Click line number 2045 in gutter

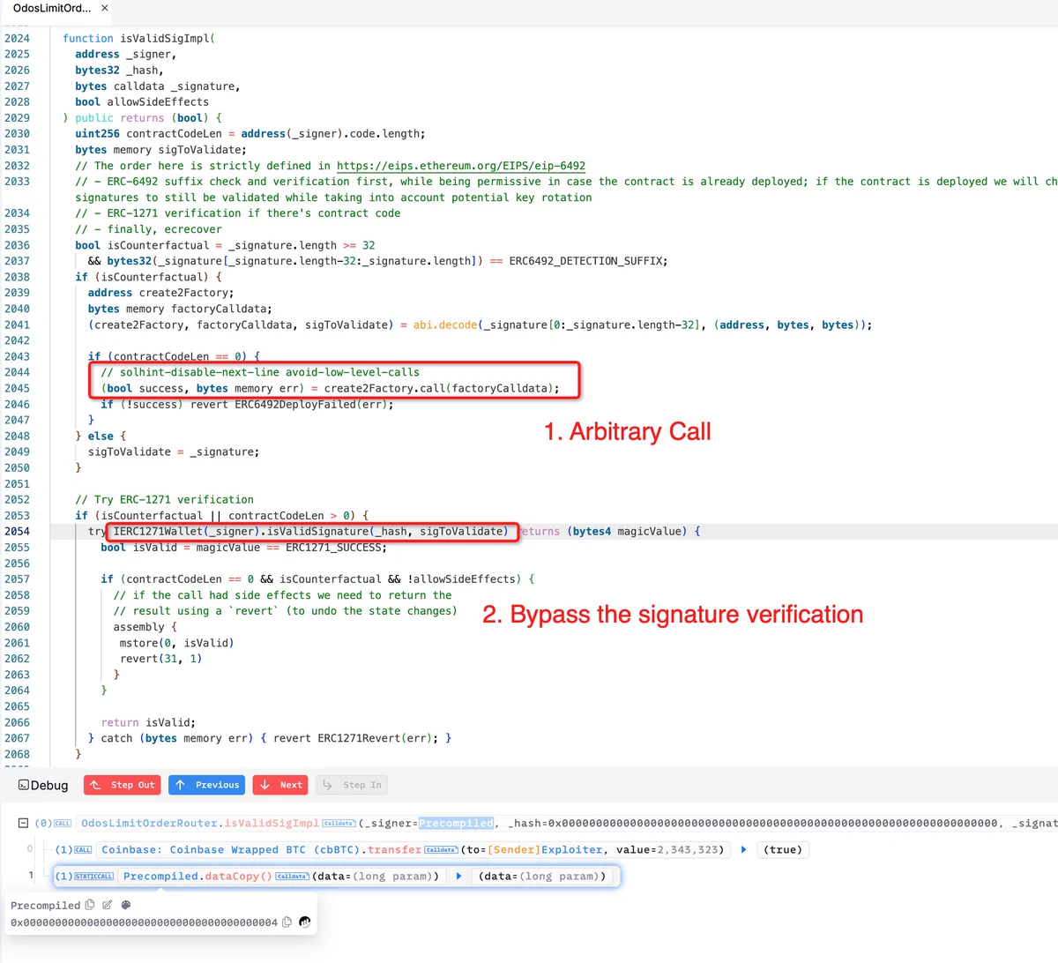pyautogui.click(x=17, y=389)
